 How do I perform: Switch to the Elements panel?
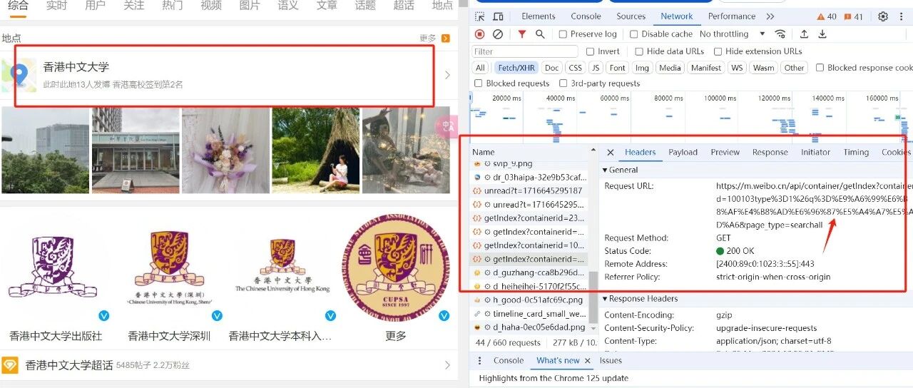[539, 16]
